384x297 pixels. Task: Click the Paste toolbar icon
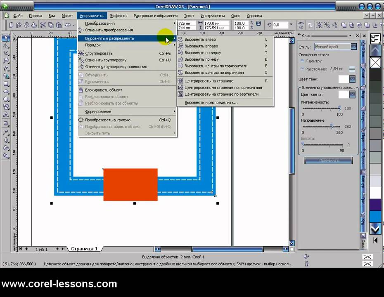[x=59, y=25]
